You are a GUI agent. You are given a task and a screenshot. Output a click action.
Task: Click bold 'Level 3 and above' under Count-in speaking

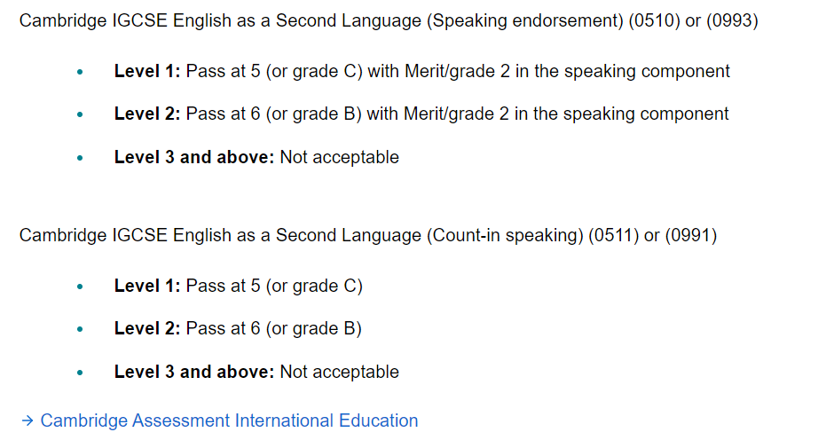pyautogui.click(x=194, y=372)
